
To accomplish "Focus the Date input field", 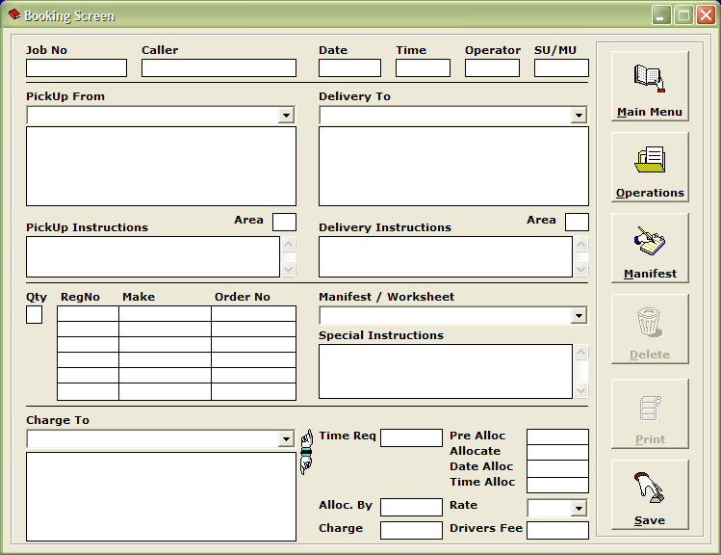I will point(350,67).
